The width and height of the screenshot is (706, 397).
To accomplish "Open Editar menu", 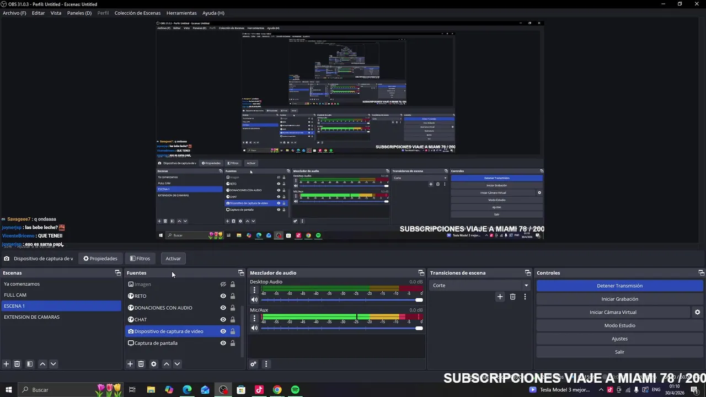I will 38,13.
